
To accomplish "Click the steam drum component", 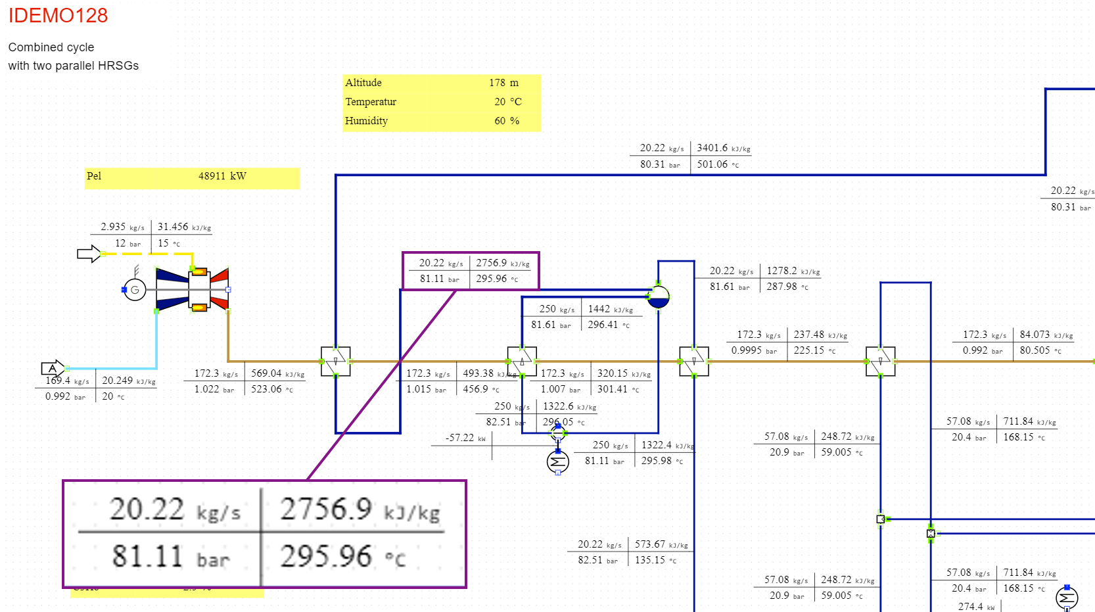I will [x=658, y=297].
